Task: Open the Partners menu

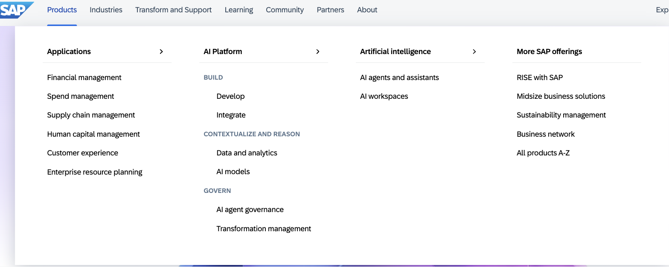Action: coord(330,10)
